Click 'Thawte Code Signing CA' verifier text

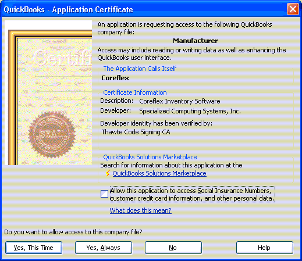pyautogui.click(x=136, y=132)
